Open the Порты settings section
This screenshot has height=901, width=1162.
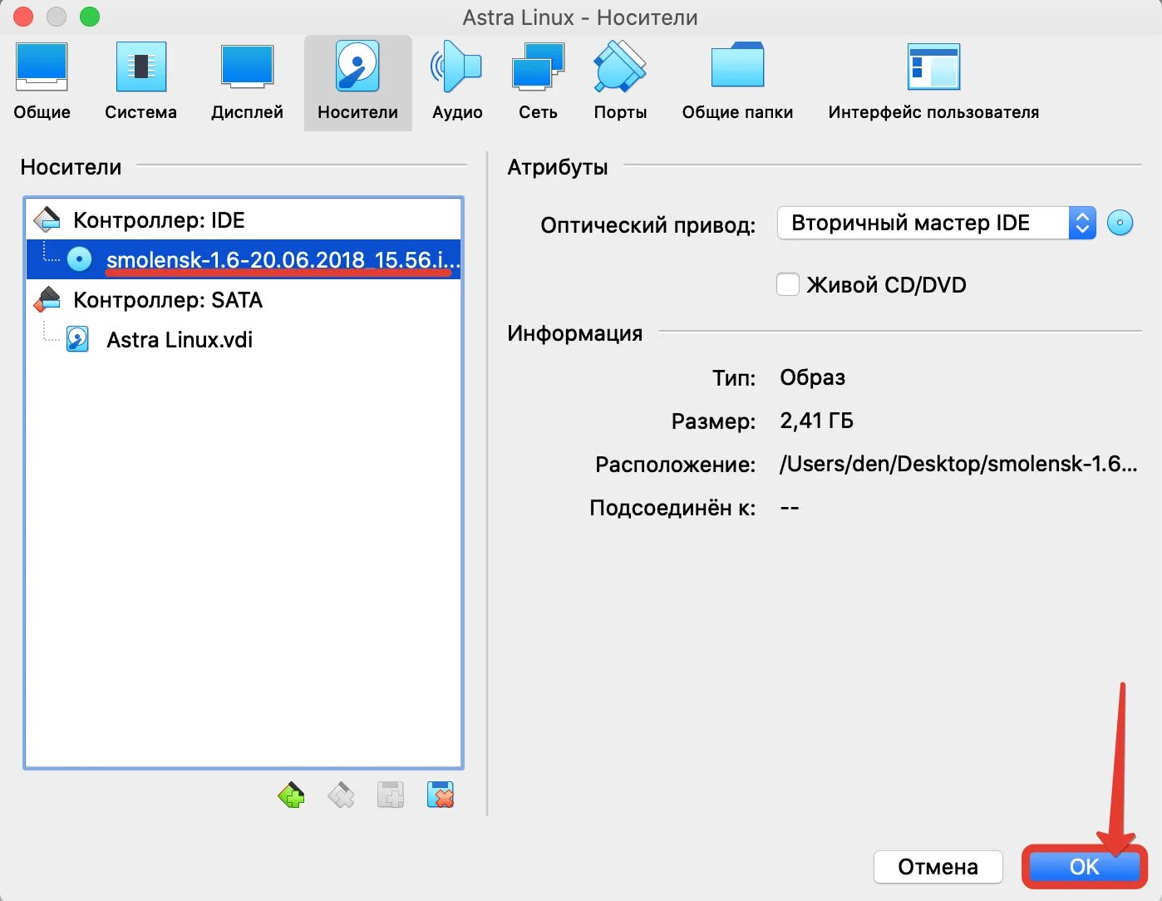tap(620, 82)
